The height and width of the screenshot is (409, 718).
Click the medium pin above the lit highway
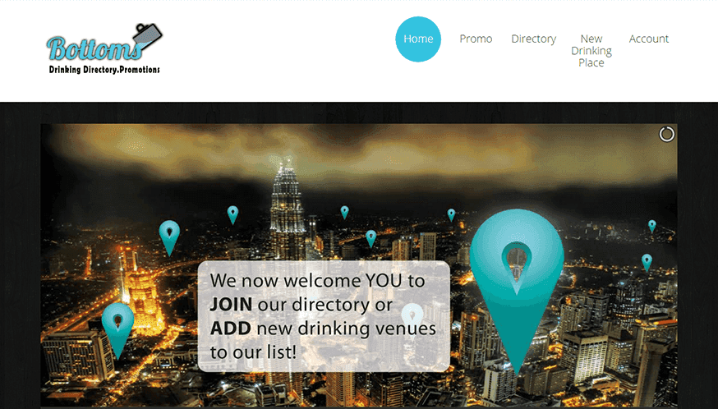point(169,237)
